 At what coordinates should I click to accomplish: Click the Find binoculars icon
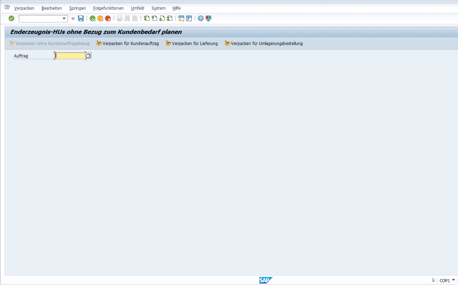tap(127, 19)
